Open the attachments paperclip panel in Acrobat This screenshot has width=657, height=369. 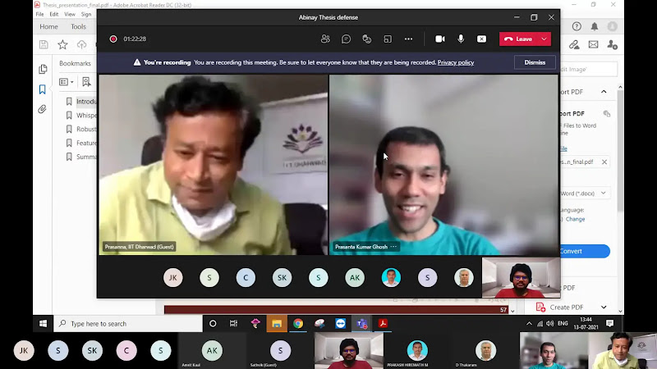click(43, 109)
